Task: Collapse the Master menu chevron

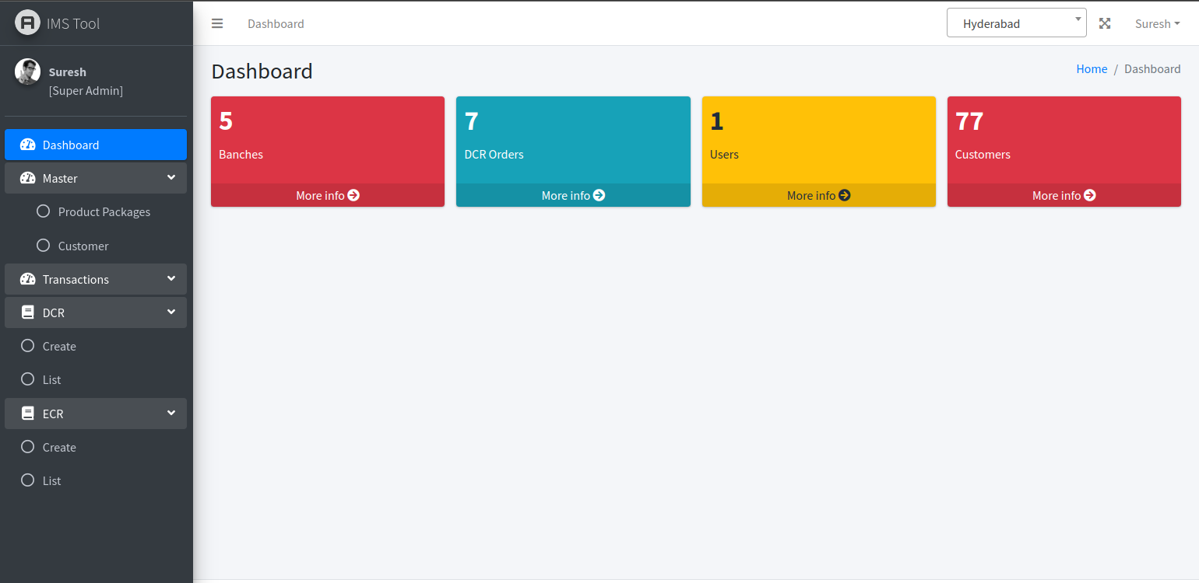Action: pos(171,178)
